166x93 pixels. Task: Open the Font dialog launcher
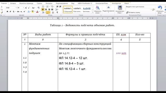point(39,15)
